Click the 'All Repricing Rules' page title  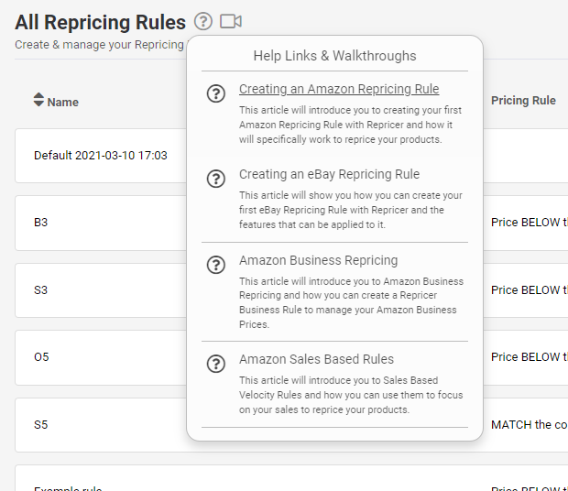pyautogui.click(x=101, y=22)
